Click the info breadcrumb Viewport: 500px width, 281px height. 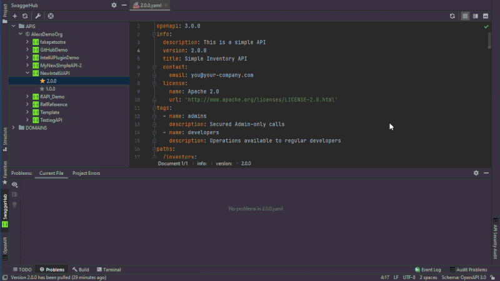click(x=201, y=164)
